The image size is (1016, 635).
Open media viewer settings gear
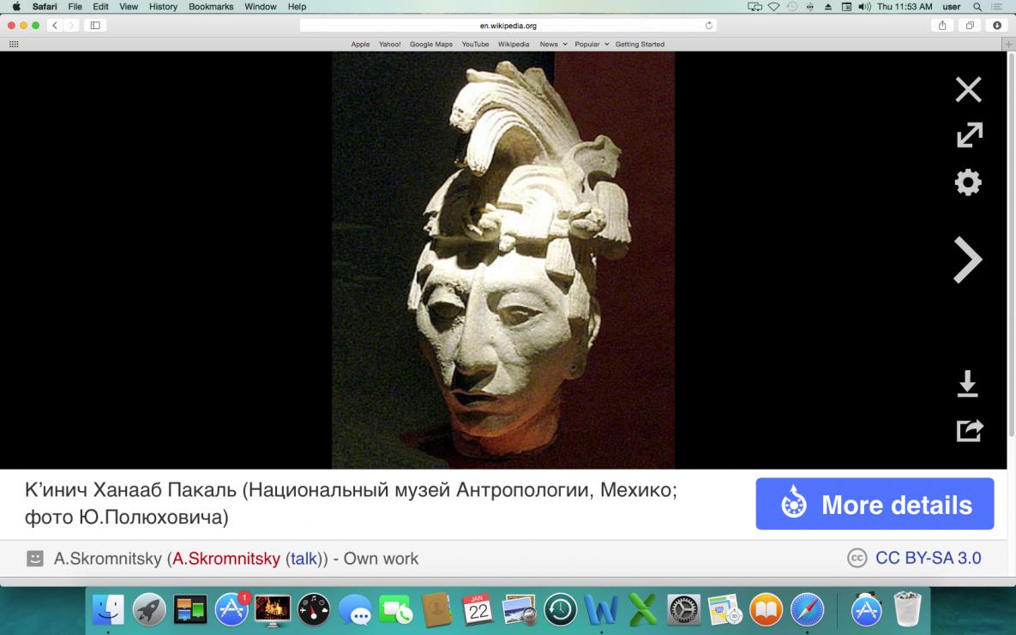click(968, 182)
